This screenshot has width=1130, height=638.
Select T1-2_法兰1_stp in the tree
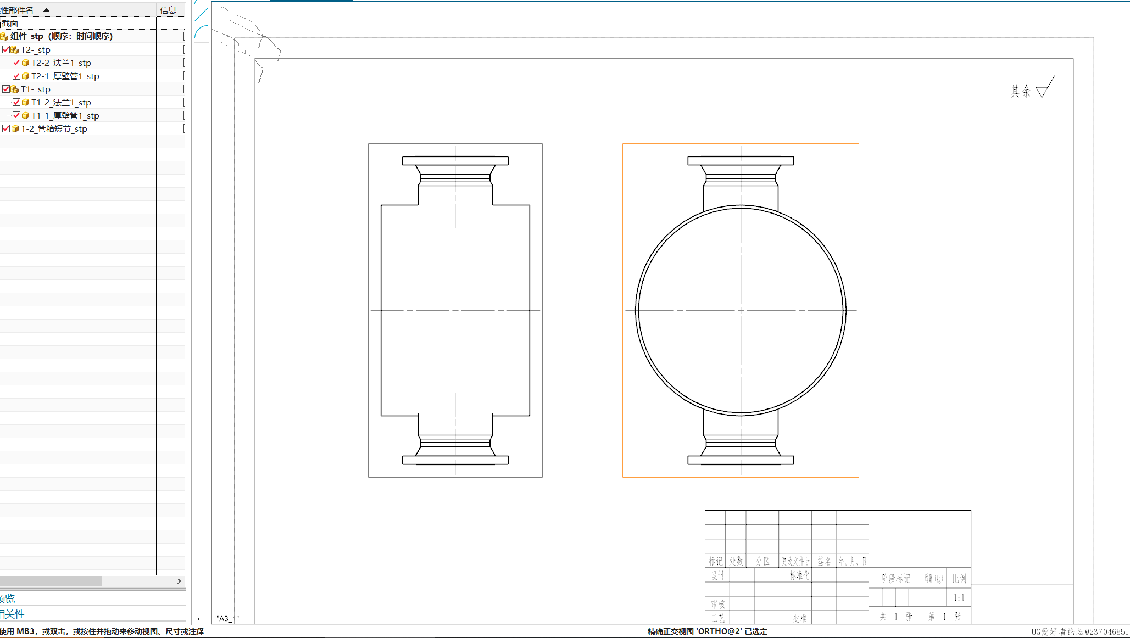(x=61, y=102)
